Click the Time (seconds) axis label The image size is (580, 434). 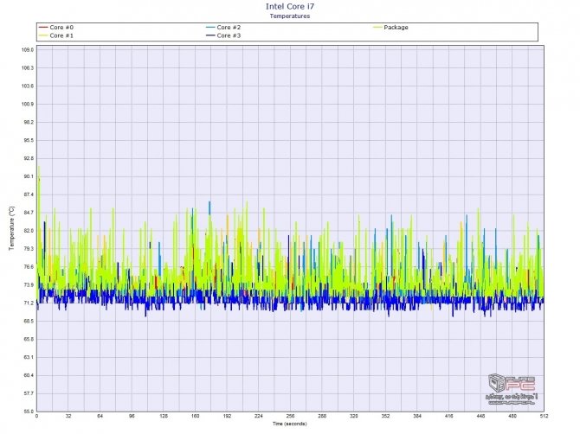tap(290, 424)
